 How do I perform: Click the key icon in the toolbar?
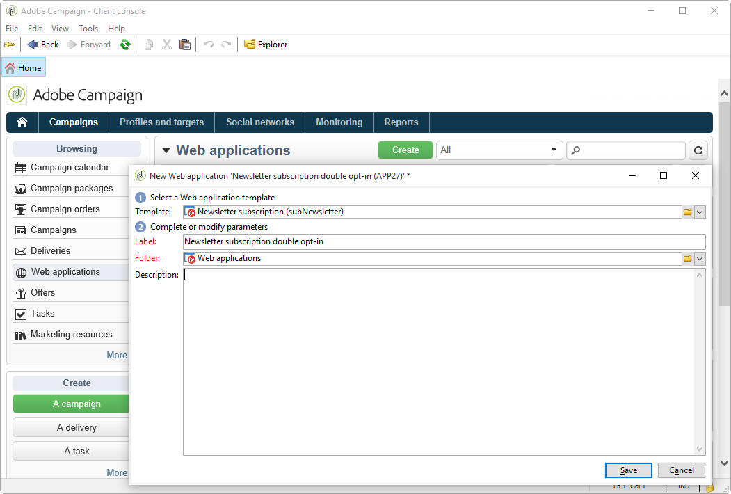pos(9,45)
